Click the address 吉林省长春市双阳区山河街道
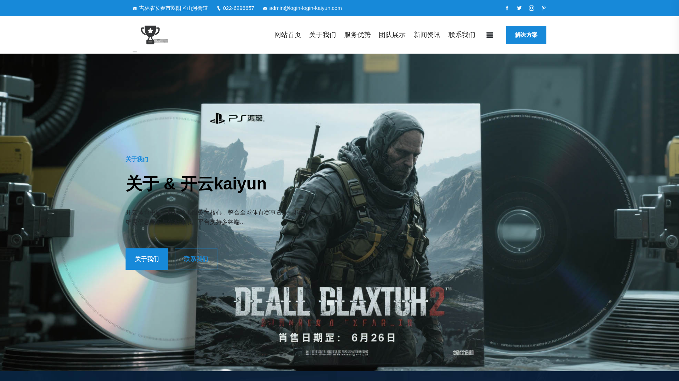Viewport: 679px width, 381px height. point(173,8)
